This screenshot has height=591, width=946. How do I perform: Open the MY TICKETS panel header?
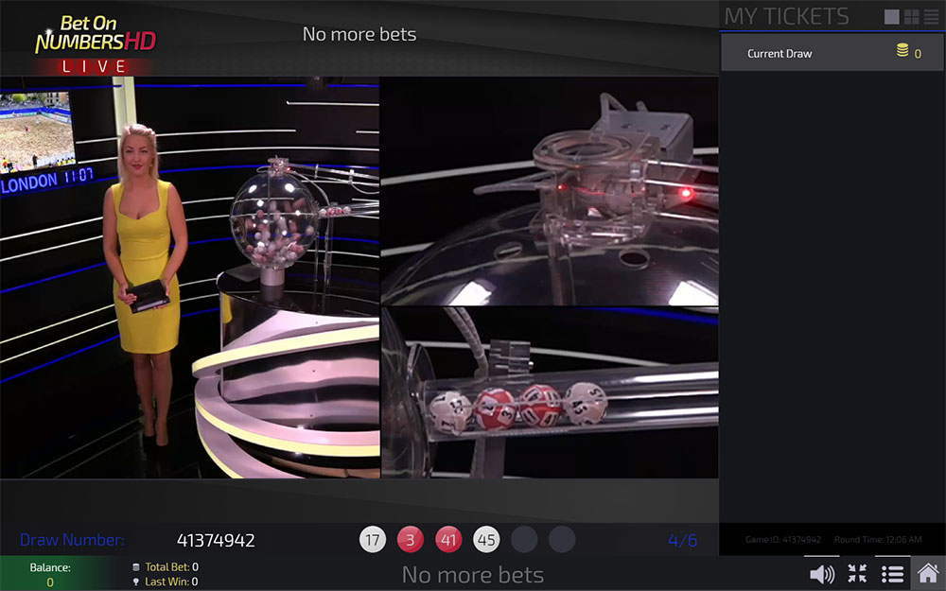(x=787, y=16)
